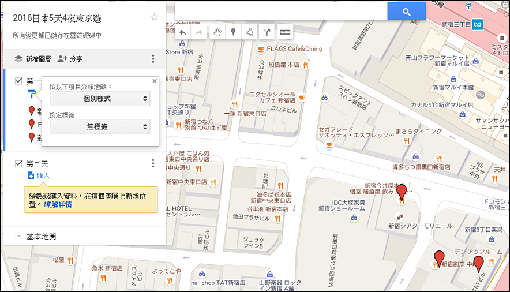
Task: Click the second red pin in layer list
Action: pyautogui.click(x=32, y=124)
